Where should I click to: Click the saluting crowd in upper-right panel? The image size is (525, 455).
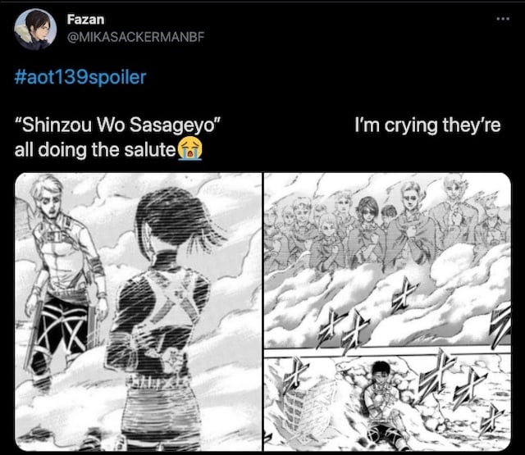(387, 222)
